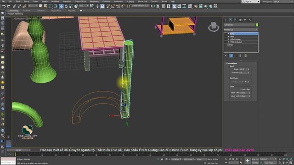294x165 pixels.
Task: Toggle the Angle Snap button
Action: pyautogui.click(x=113, y=6)
